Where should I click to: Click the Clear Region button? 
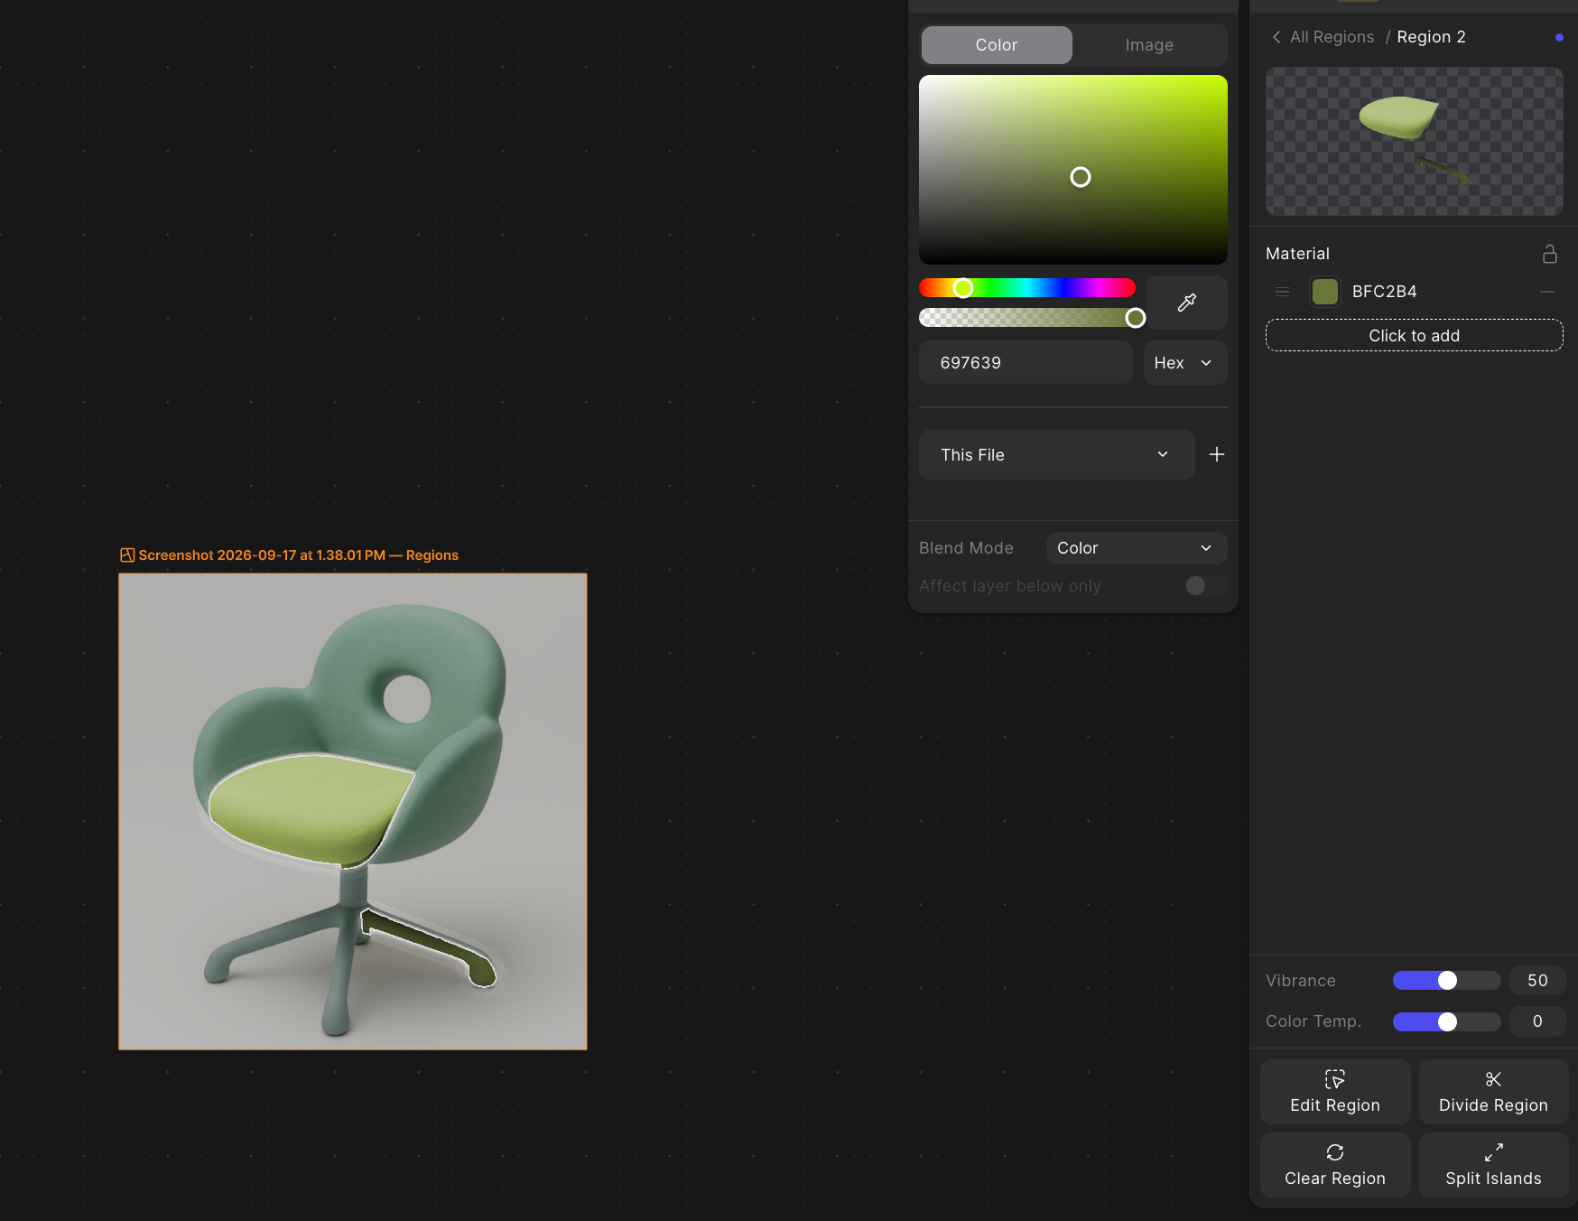[1334, 1165]
